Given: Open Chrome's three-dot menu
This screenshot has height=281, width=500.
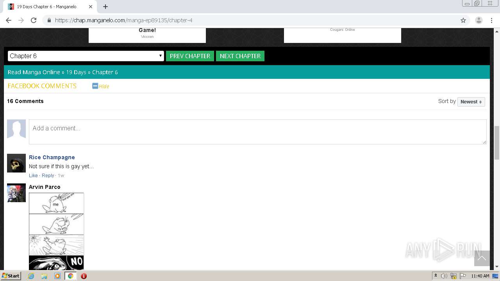Looking at the screenshot, I should coord(491,20).
